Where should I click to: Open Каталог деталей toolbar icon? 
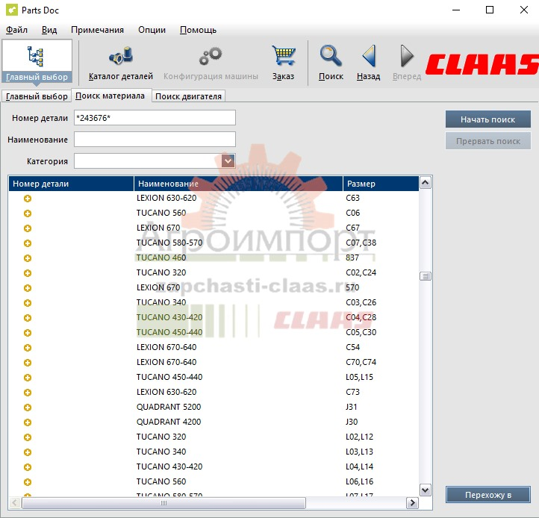(121, 56)
